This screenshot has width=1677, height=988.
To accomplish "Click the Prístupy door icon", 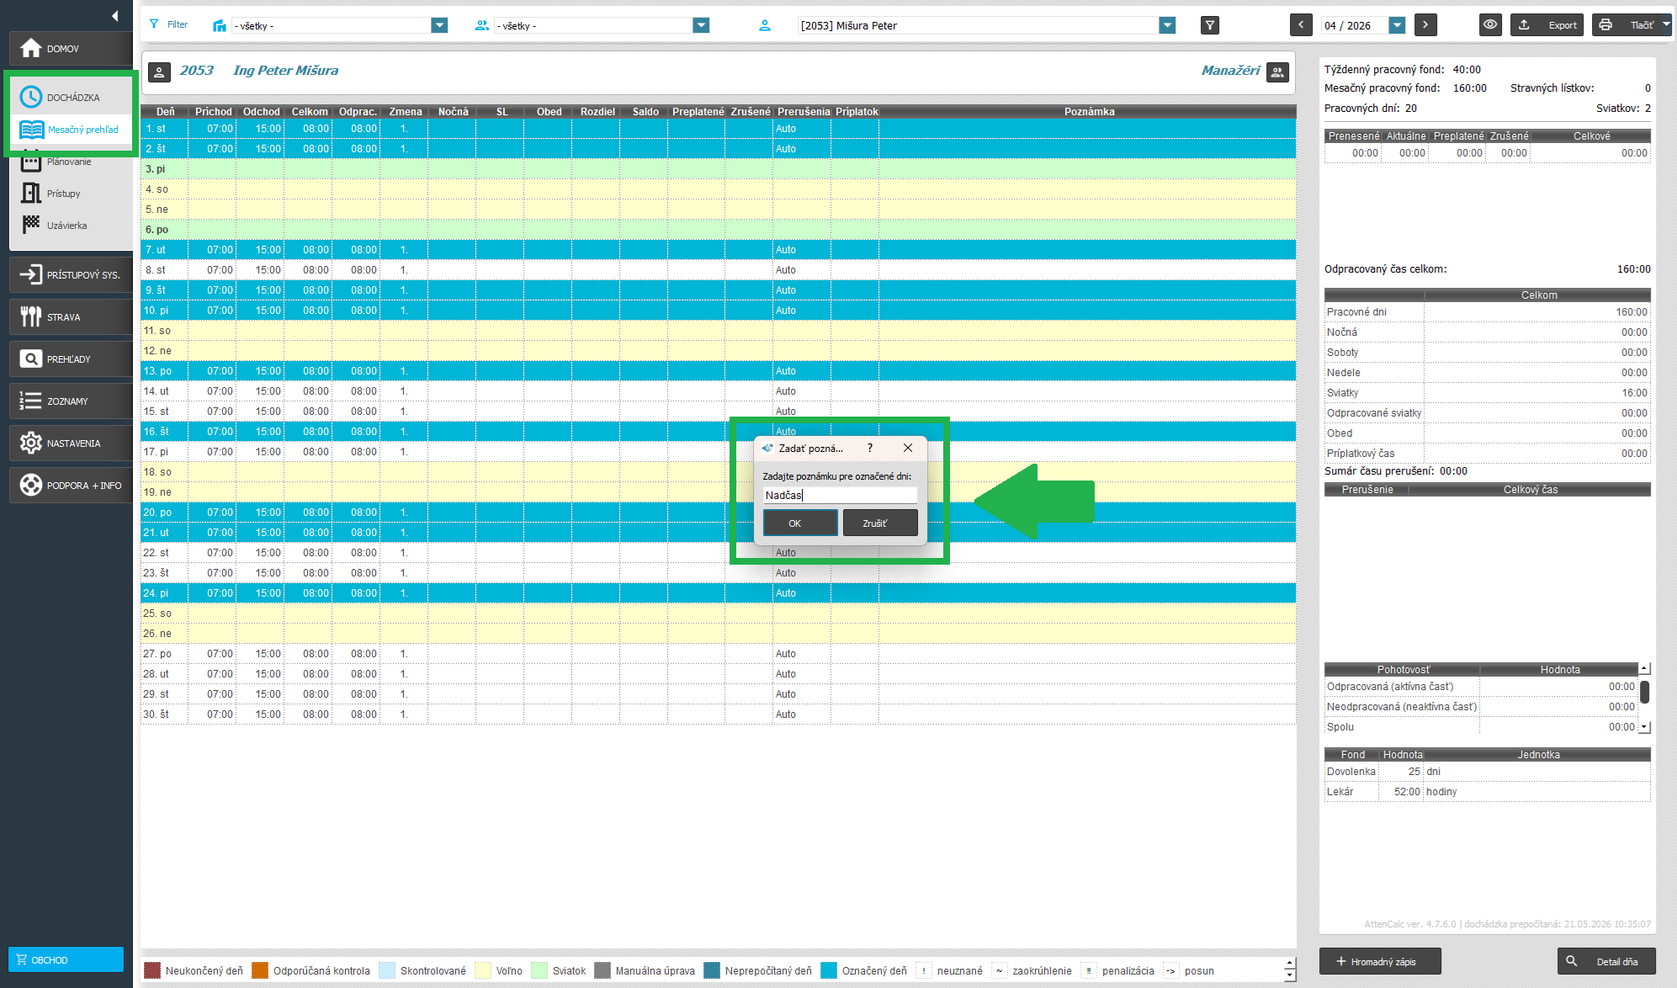I will coord(31,194).
